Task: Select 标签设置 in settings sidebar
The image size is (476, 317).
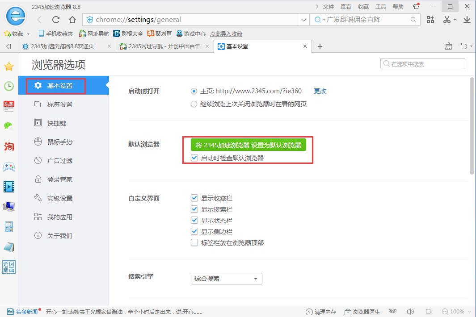Action: click(63, 104)
